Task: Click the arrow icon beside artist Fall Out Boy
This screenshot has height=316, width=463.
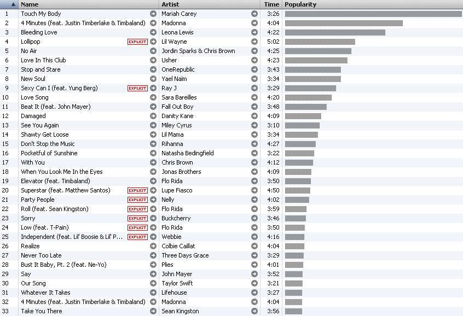Action: [254, 107]
